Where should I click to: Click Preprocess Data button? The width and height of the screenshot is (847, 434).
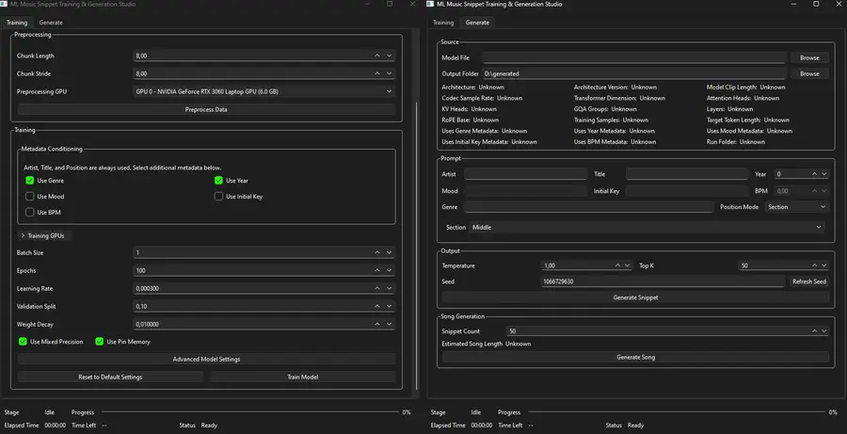pos(206,109)
